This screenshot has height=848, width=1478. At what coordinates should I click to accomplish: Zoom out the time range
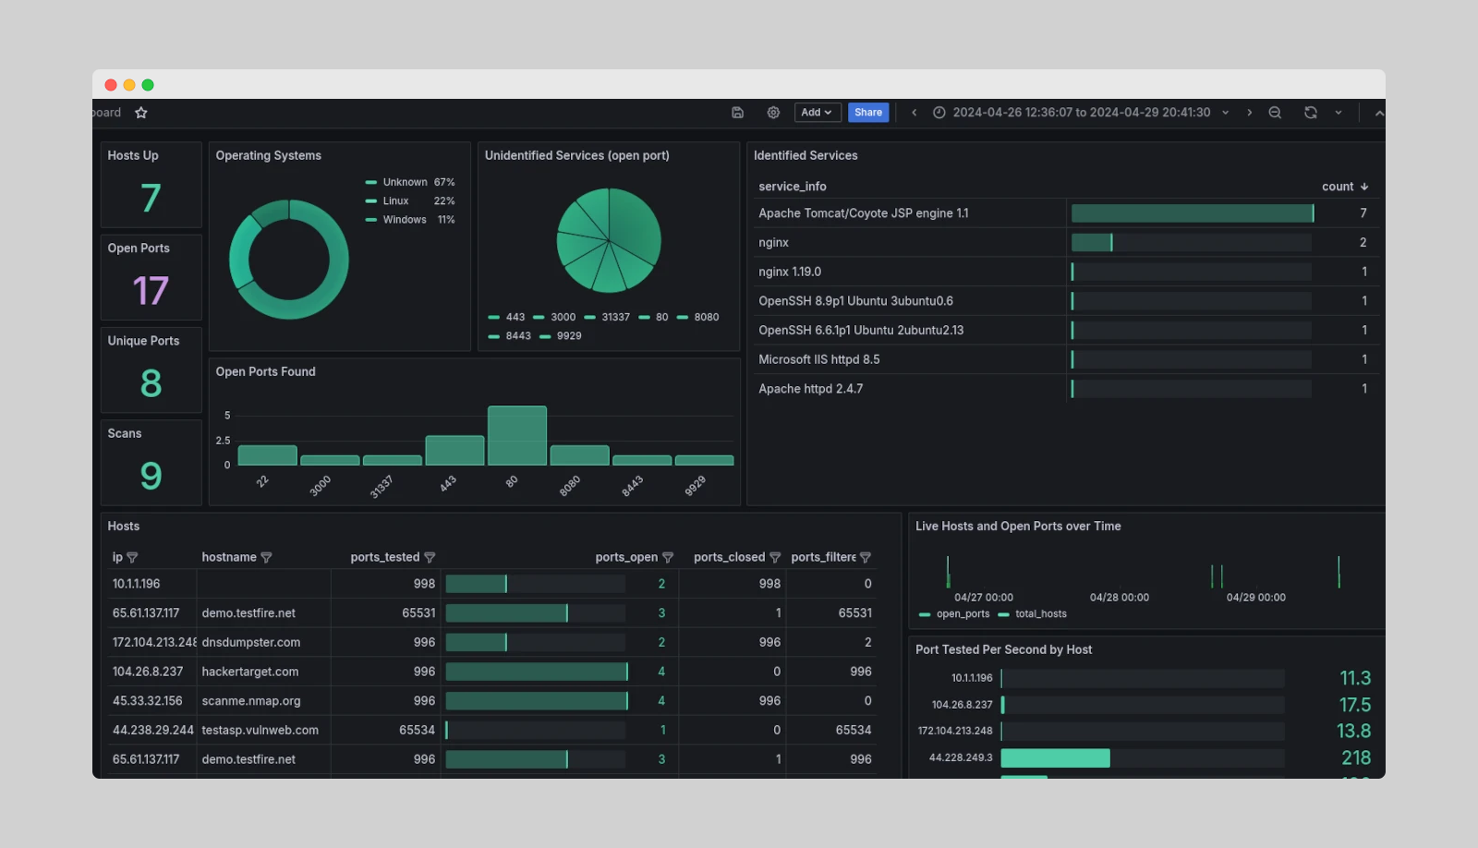pos(1275,113)
